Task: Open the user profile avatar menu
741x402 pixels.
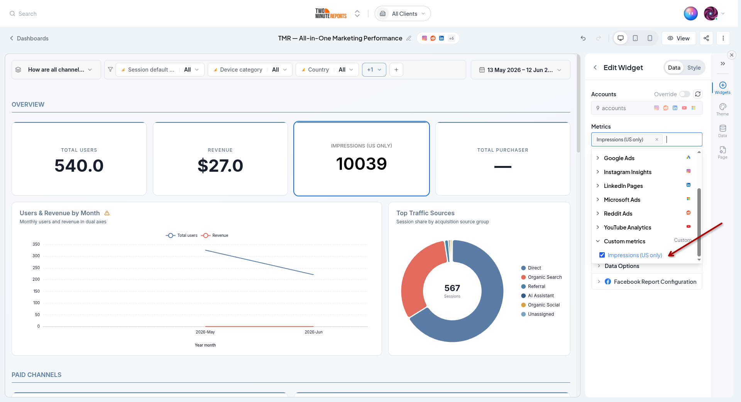Action: pyautogui.click(x=714, y=13)
